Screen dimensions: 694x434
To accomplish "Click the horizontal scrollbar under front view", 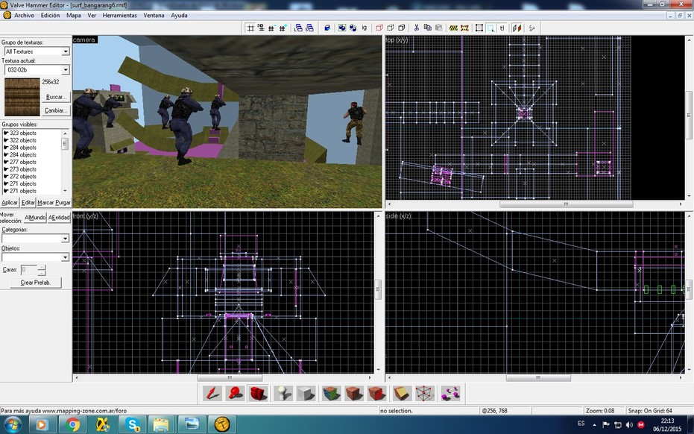I will click(x=230, y=378).
